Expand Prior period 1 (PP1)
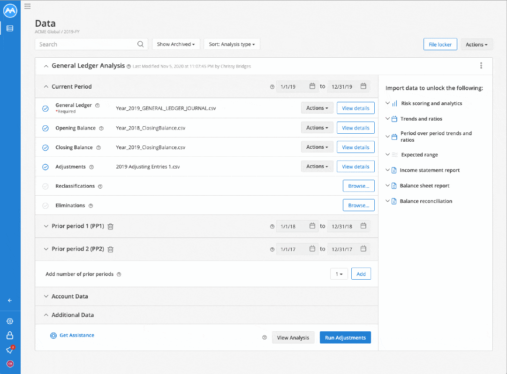507x374 pixels. [x=46, y=226]
